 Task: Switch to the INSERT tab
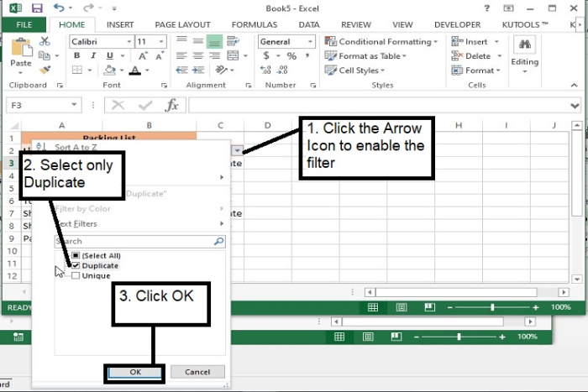[120, 24]
